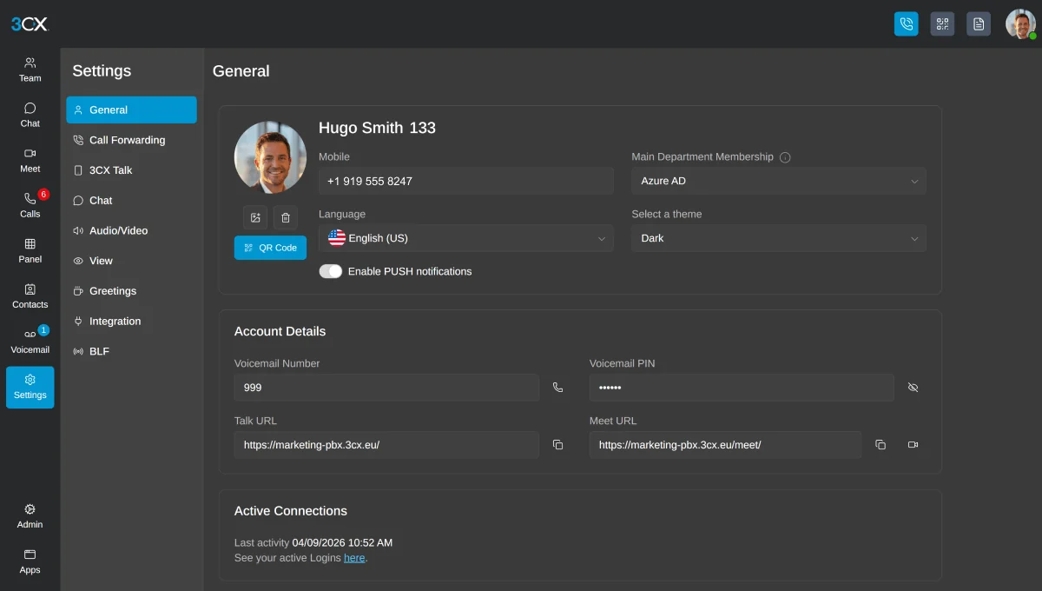Open Voicemail in the left sidebar
The image size is (1042, 591).
tap(30, 341)
